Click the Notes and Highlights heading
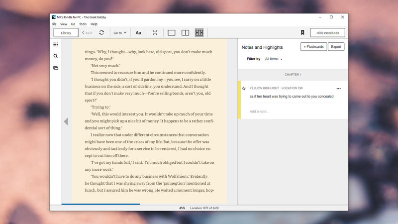 (262, 47)
